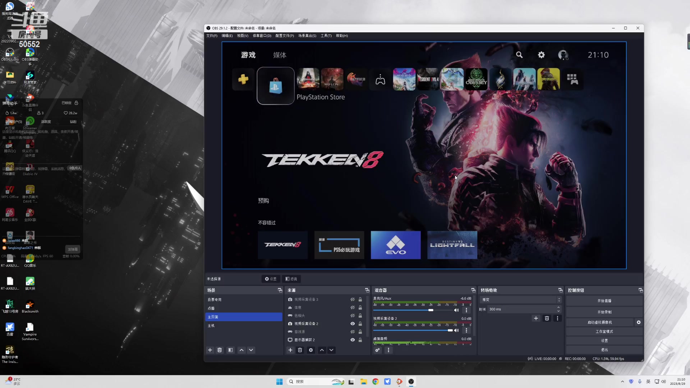The height and width of the screenshot is (388, 690).
Task: Show the 色相头 source
Action: pos(353,315)
